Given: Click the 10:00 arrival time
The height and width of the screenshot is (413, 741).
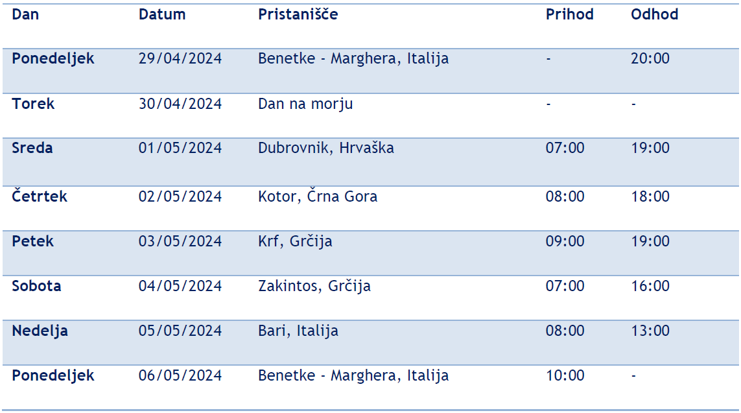Looking at the screenshot, I should [565, 375].
